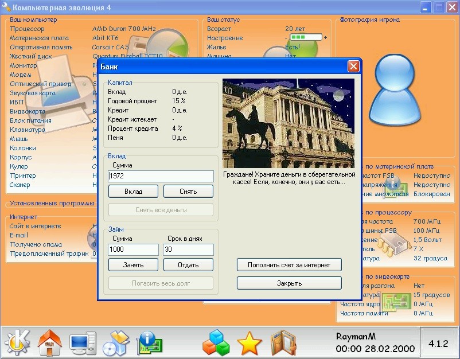Click the 15 градусов video card value
Screen dimensions: 460x359
point(431,295)
